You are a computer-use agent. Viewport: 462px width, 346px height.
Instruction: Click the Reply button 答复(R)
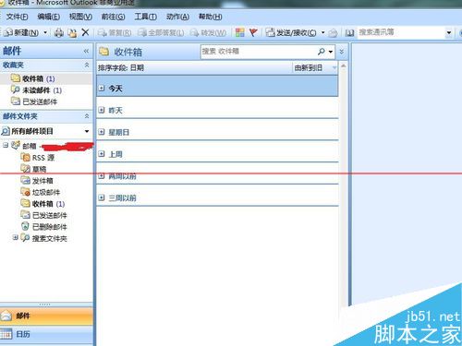[x=115, y=32]
